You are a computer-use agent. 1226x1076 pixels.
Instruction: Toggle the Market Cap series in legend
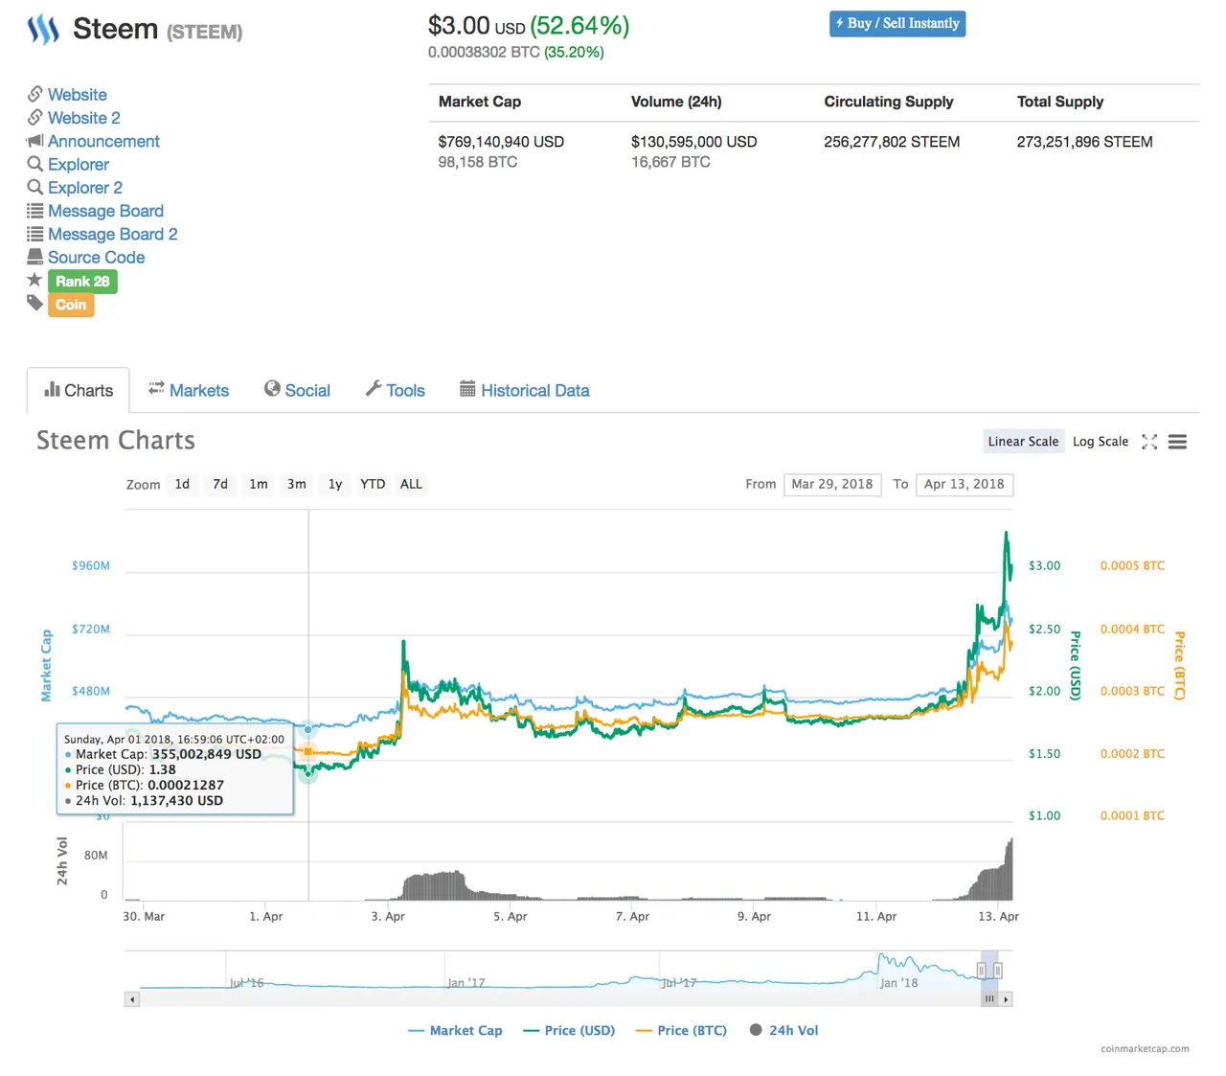(455, 1031)
